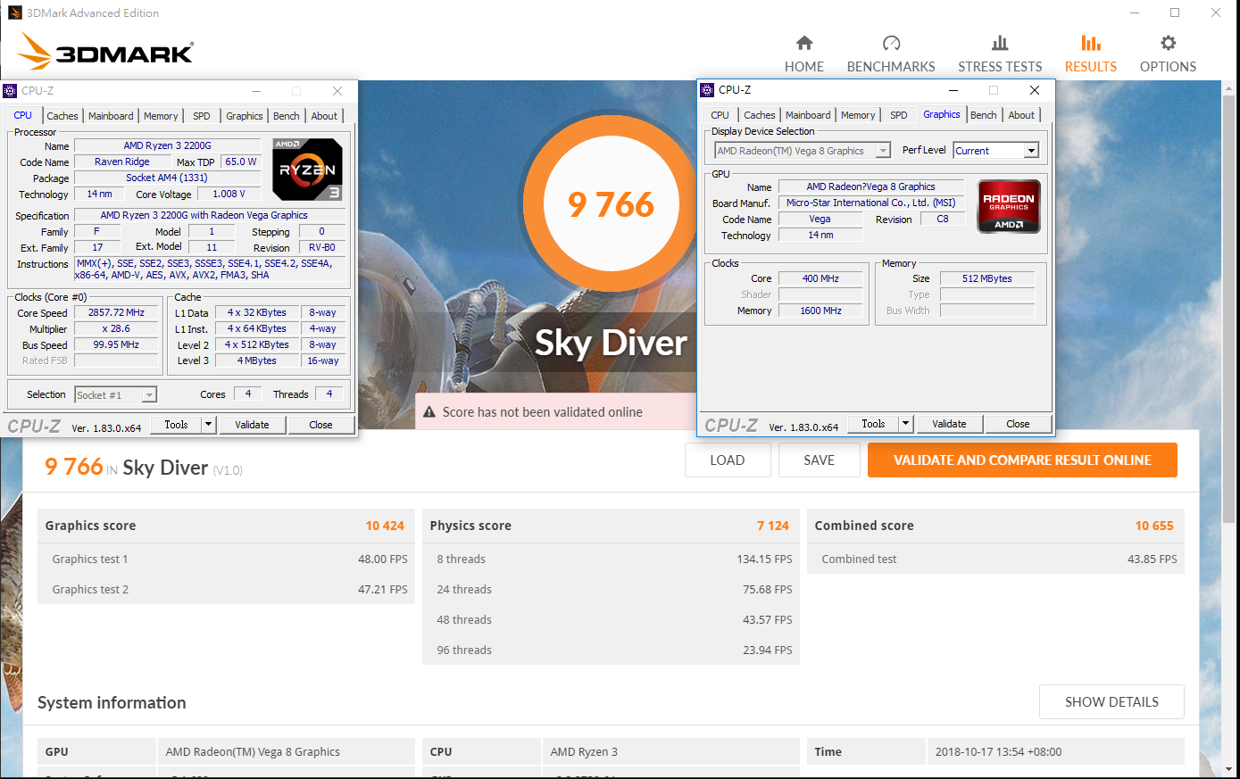Click scrollbar down arrow in 3DMark

click(x=1230, y=768)
